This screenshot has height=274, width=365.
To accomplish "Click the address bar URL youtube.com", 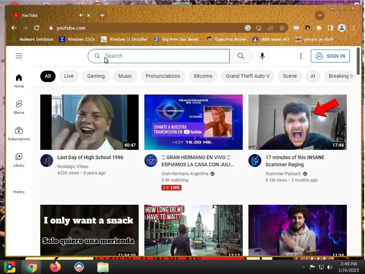I will 71,28.
